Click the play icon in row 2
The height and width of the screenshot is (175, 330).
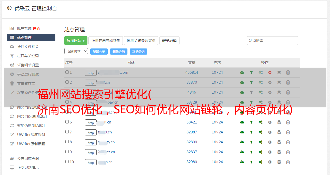point(270,82)
